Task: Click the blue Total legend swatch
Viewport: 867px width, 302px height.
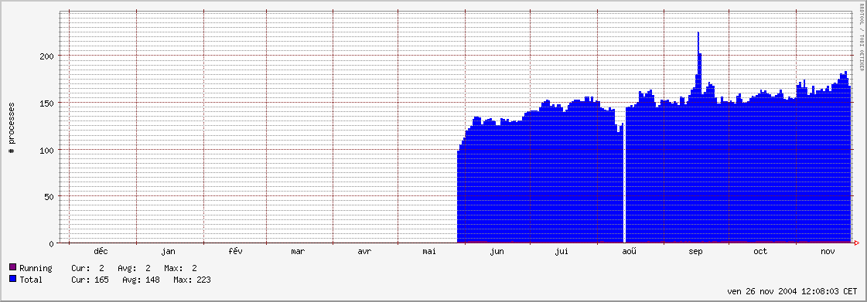Action: tap(12, 279)
